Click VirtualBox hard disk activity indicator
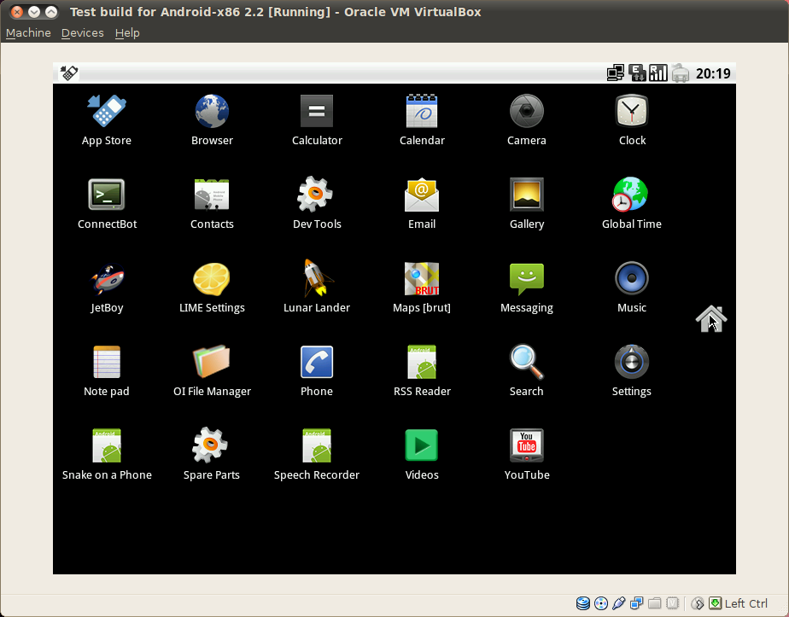789x617 pixels. (582, 603)
